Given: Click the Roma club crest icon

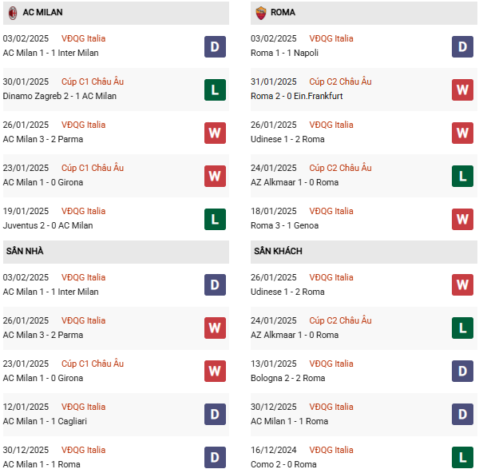Looking at the screenshot, I should 260,13.
